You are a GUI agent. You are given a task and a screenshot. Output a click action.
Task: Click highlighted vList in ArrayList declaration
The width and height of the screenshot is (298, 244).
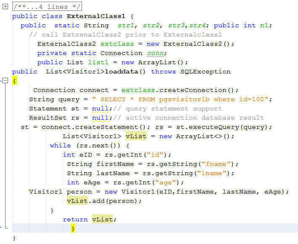pos(136,136)
